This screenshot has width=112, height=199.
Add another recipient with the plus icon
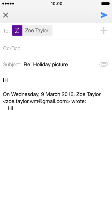click(x=104, y=30)
